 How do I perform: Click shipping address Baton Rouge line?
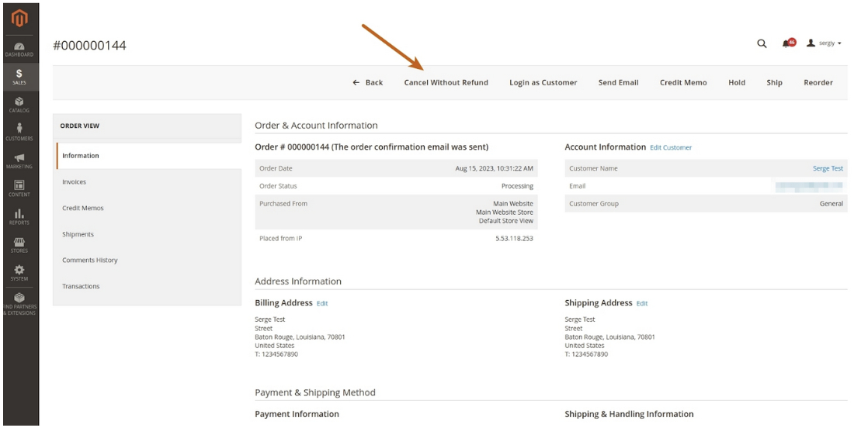(609, 337)
